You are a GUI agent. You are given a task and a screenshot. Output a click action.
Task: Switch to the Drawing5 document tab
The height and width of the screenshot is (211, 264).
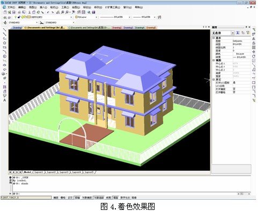click(x=151, y=27)
